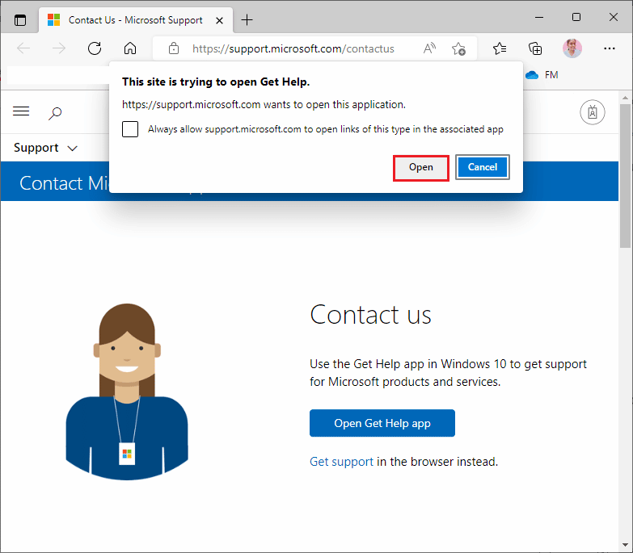Click the scrollbar up arrow
633x553 pixels.
click(626, 98)
